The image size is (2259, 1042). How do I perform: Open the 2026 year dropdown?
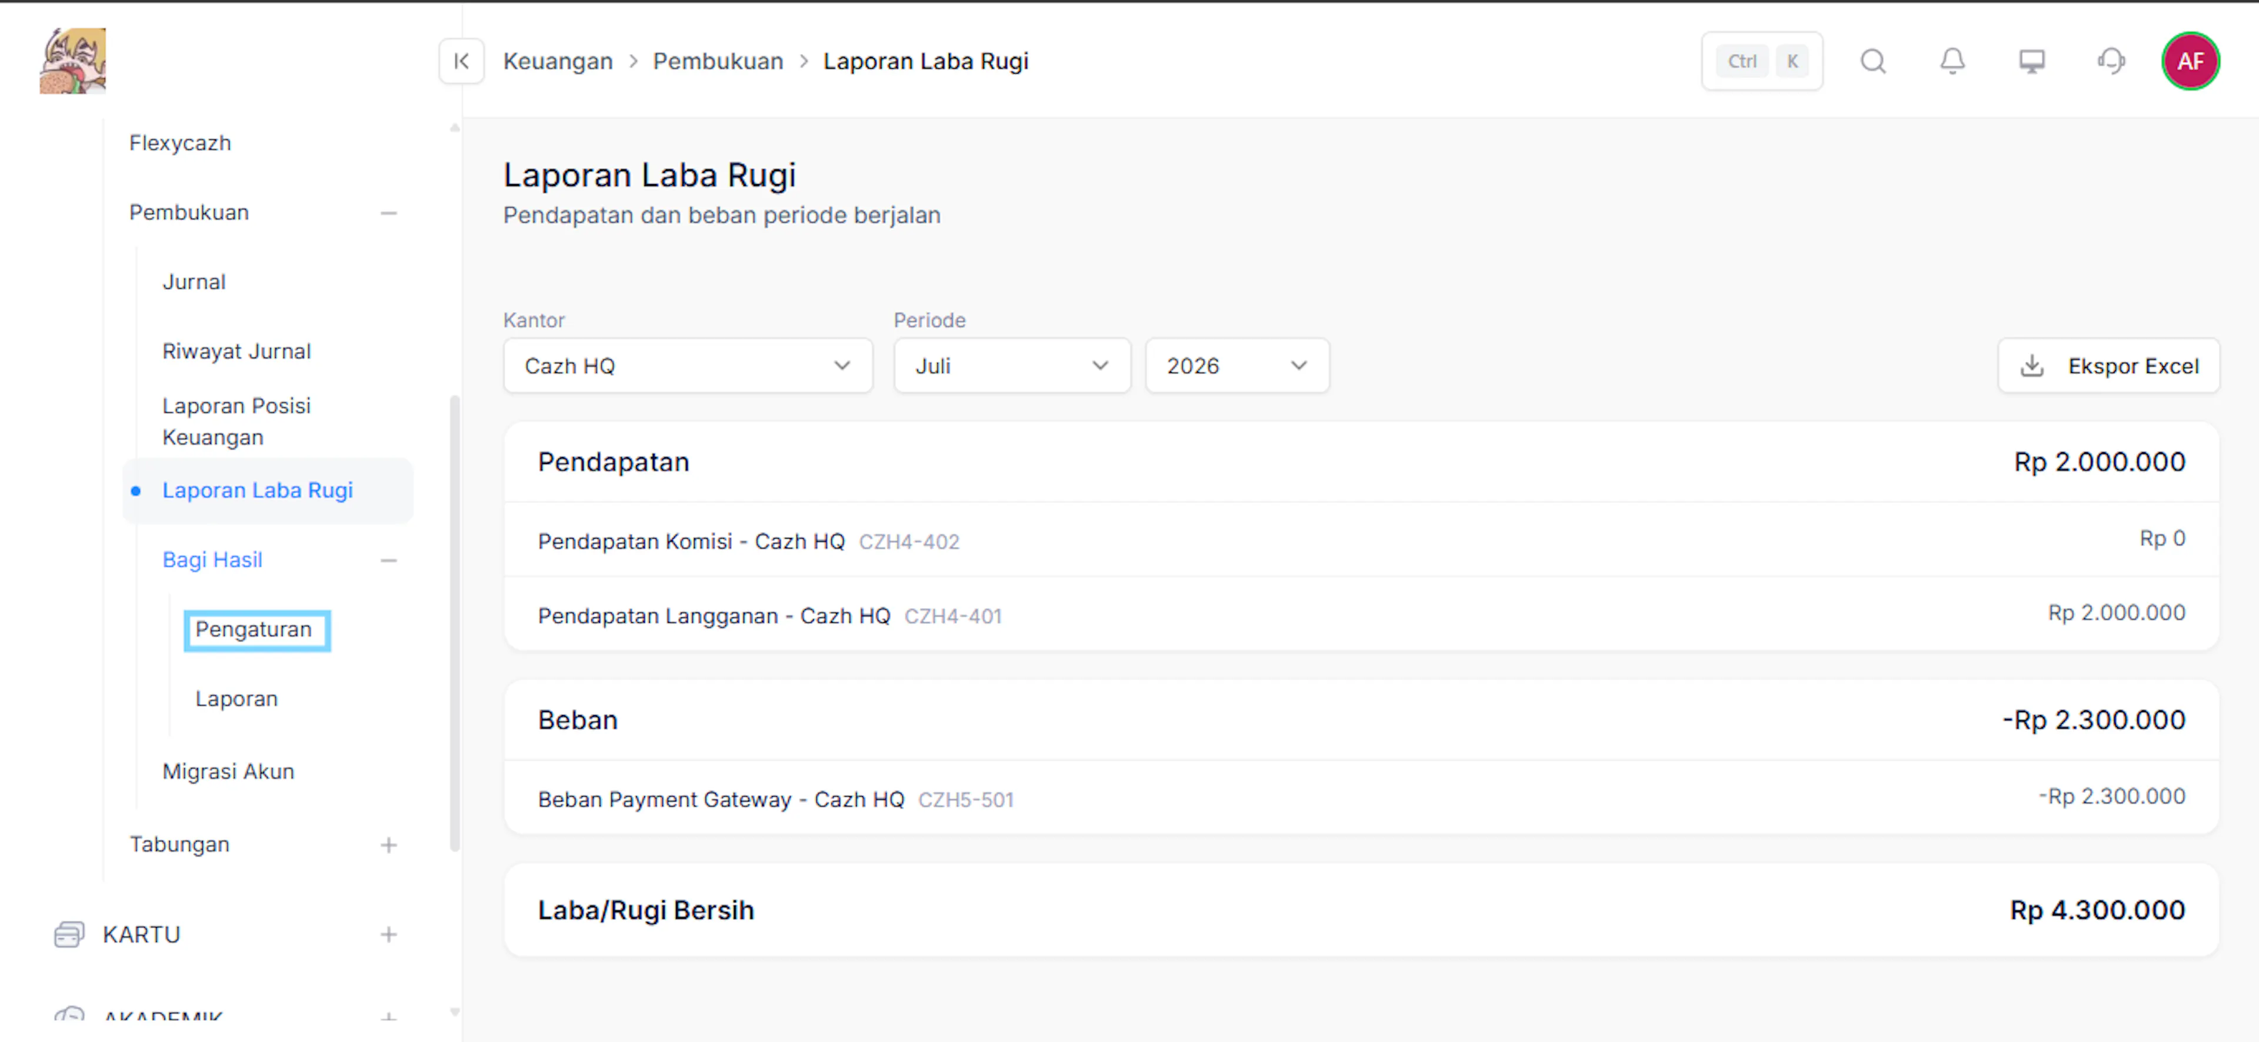1237,365
